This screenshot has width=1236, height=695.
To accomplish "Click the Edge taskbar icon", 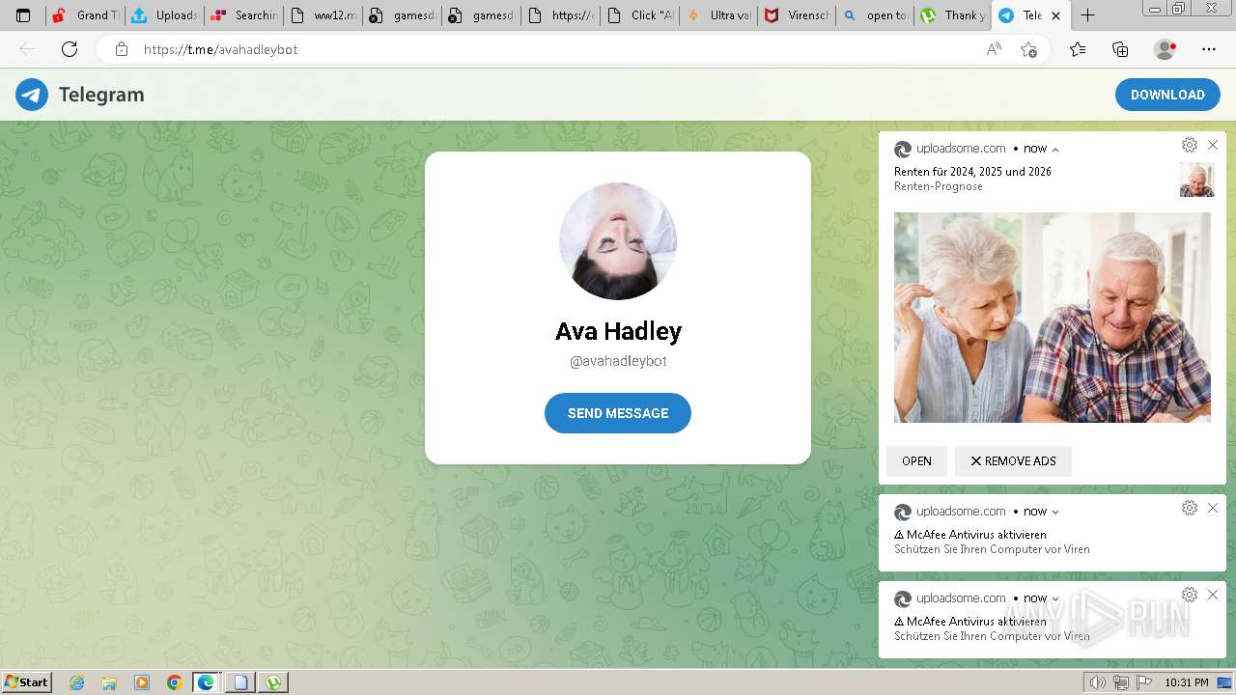I will (207, 682).
